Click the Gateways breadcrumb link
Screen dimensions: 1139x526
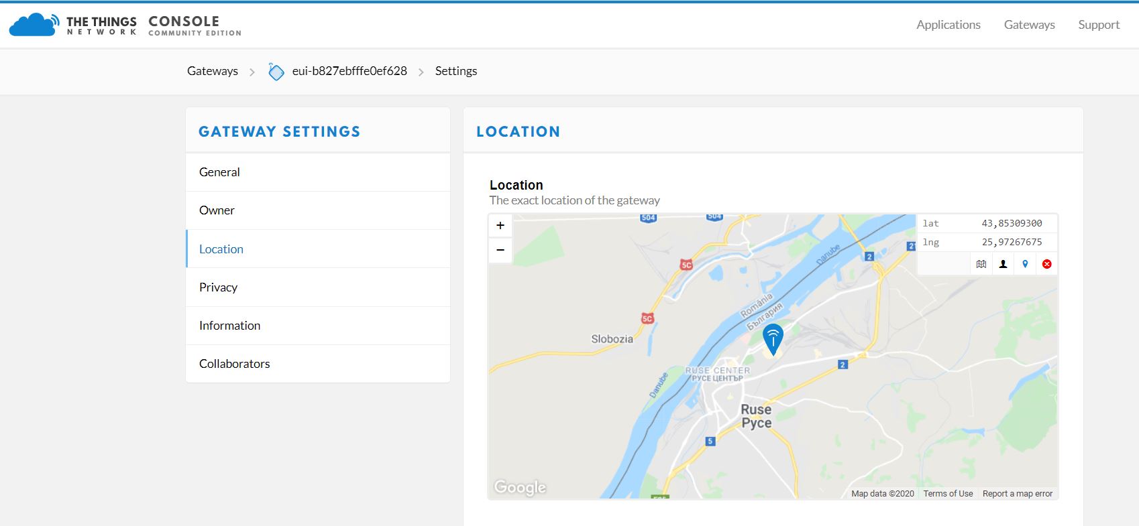point(212,71)
